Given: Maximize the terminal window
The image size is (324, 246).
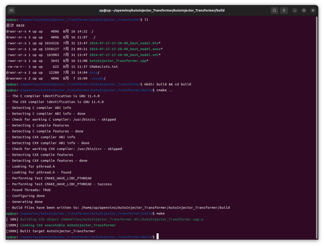Looking at the screenshot, I should click(304, 10).
